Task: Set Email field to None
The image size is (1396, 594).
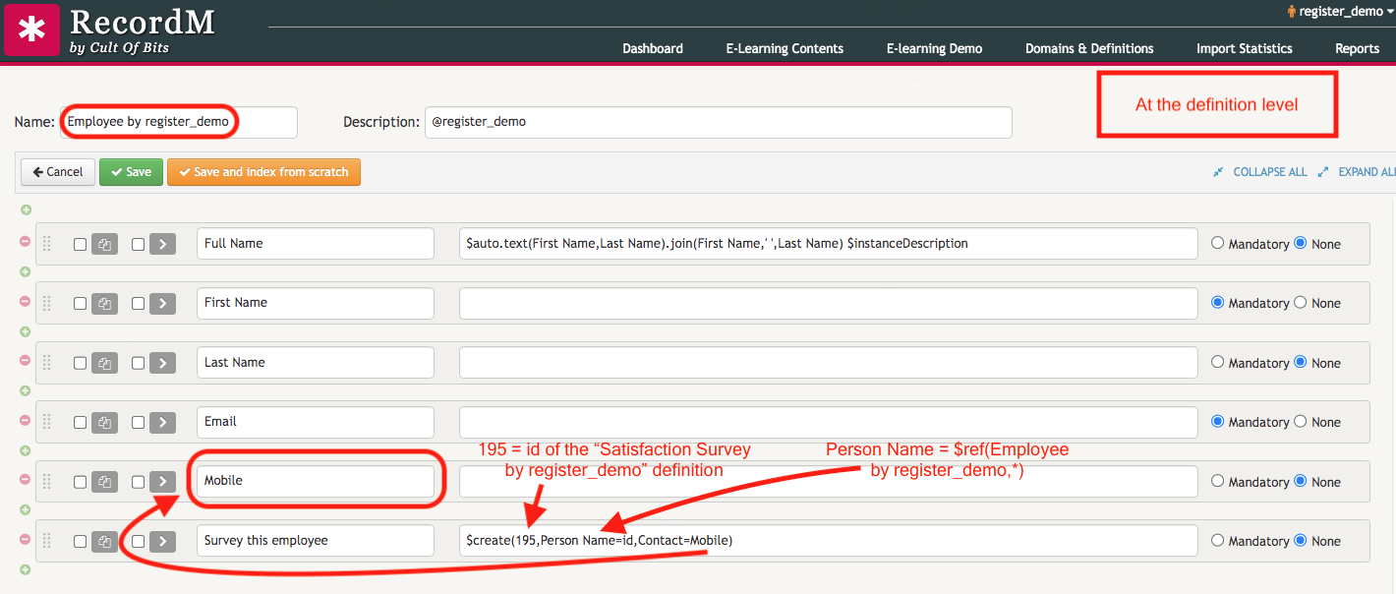Action: click(x=1301, y=421)
